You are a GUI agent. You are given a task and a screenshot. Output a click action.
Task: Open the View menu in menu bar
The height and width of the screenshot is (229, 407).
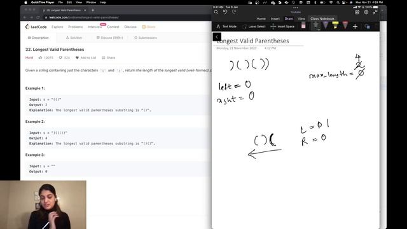(79, 3)
